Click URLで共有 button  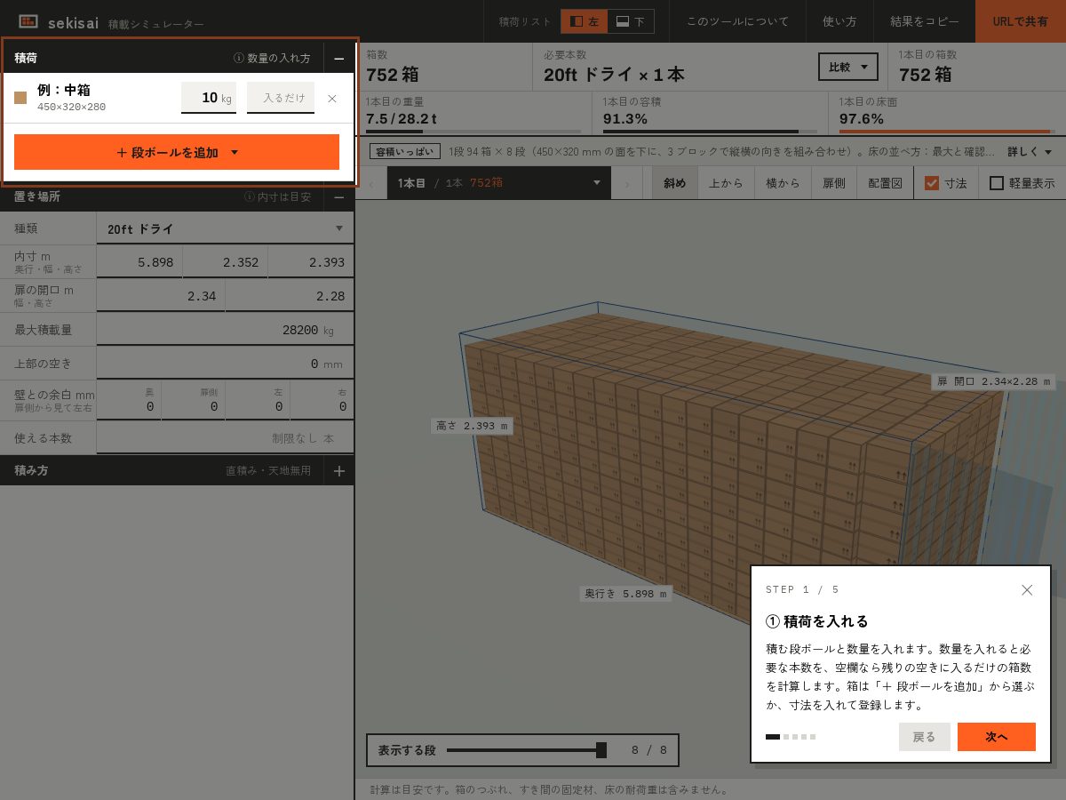1021,21
